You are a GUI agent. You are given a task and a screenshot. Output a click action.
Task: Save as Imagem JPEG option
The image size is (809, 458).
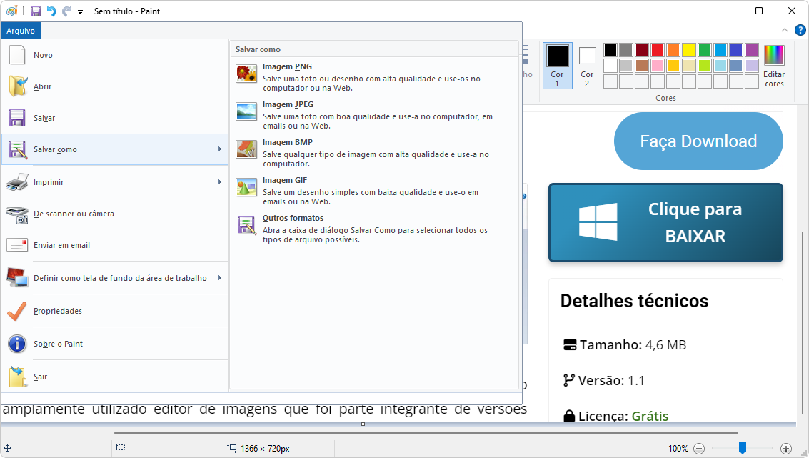(374, 114)
